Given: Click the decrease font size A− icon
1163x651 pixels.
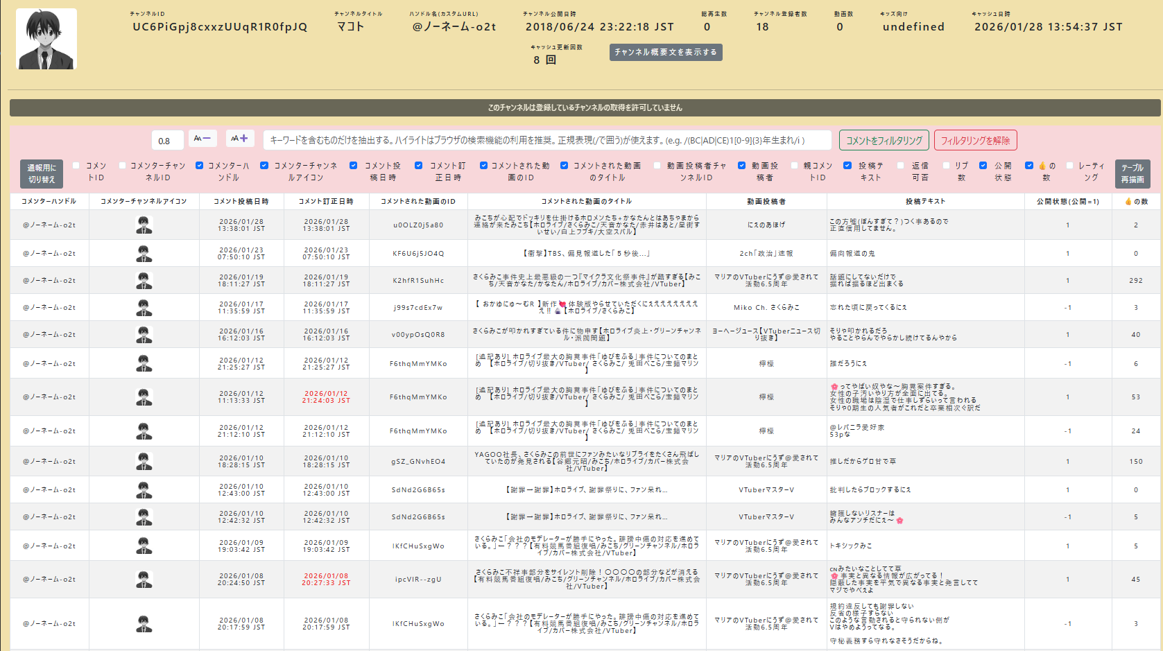Looking at the screenshot, I should point(203,139).
